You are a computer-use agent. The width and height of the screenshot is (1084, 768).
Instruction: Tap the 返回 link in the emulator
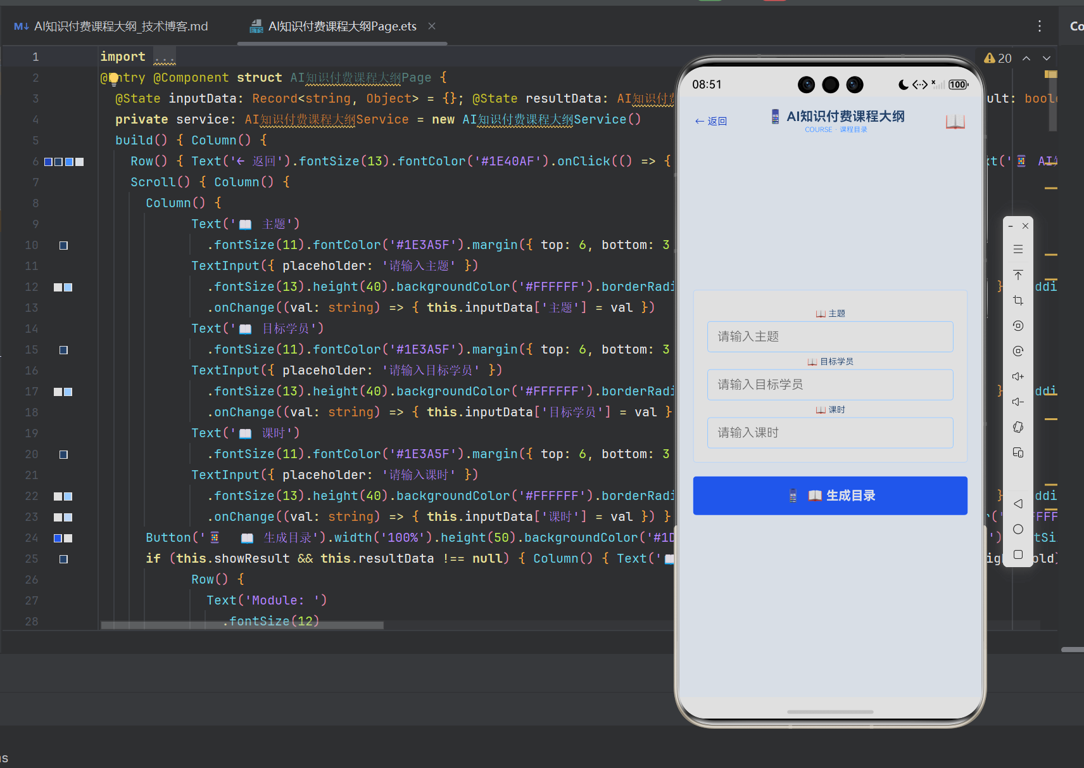point(710,121)
